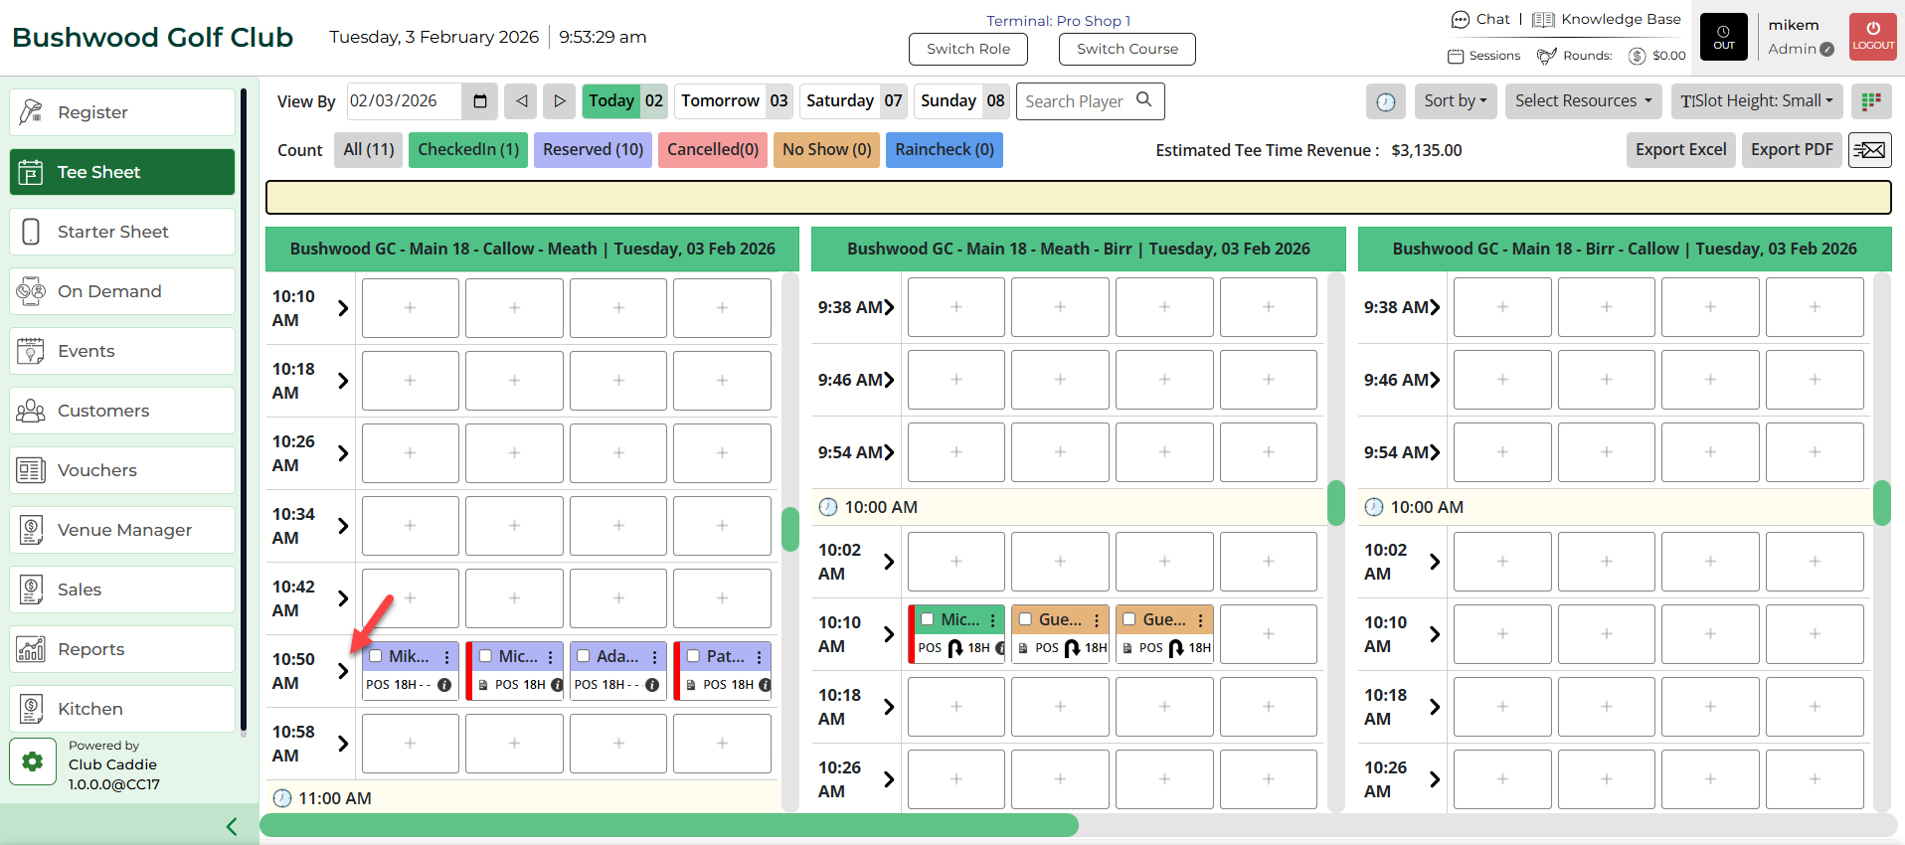
Task: Click the Export Excel button
Action: pyautogui.click(x=1680, y=150)
